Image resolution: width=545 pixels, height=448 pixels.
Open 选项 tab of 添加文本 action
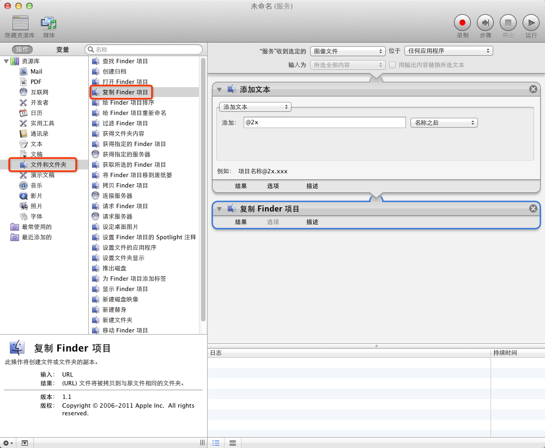pos(273,186)
